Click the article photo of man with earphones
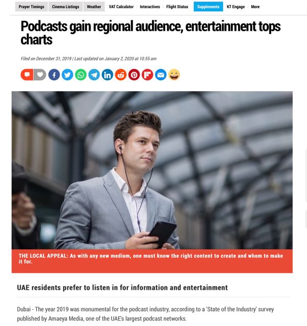This screenshot has width=307, height=326. [x=152, y=170]
